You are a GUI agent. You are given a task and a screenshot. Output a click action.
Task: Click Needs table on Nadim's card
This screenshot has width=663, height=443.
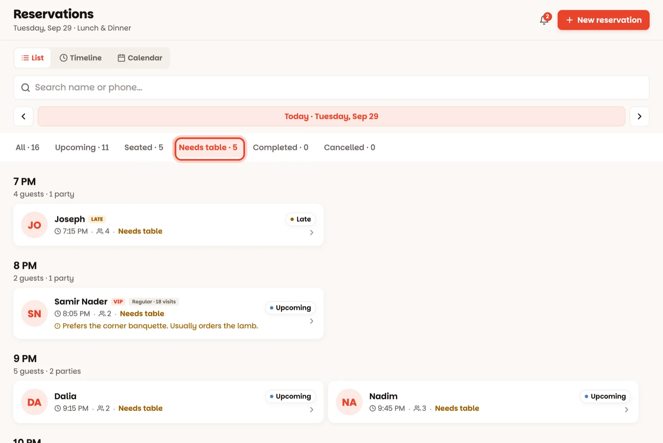(x=457, y=409)
